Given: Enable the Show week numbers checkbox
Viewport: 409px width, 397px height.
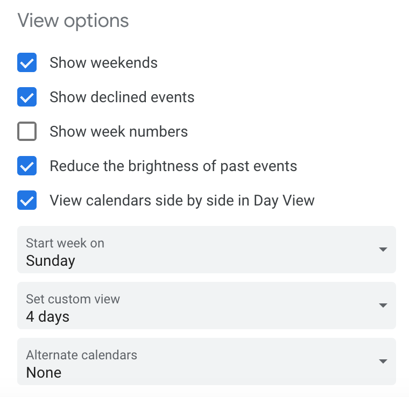Looking at the screenshot, I should pos(27,132).
